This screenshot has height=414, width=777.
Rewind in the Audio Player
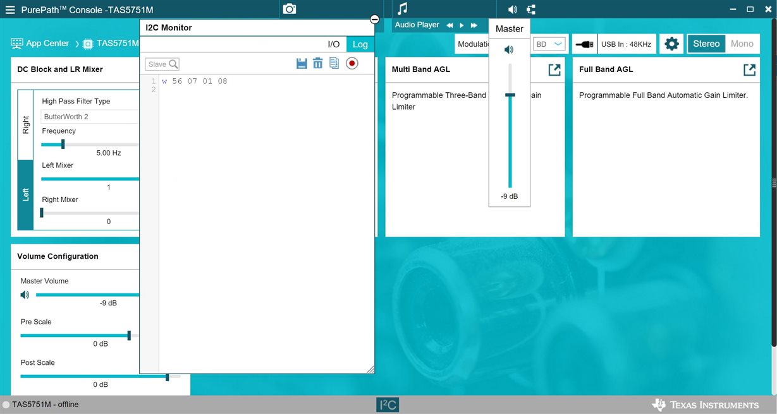coord(450,25)
